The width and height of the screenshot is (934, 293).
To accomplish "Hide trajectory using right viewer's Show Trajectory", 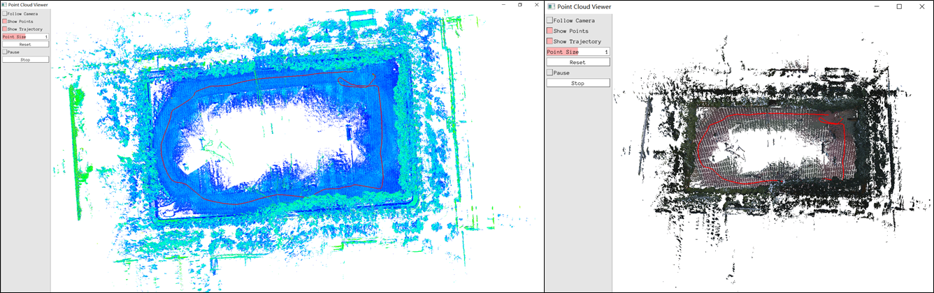I will (549, 41).
